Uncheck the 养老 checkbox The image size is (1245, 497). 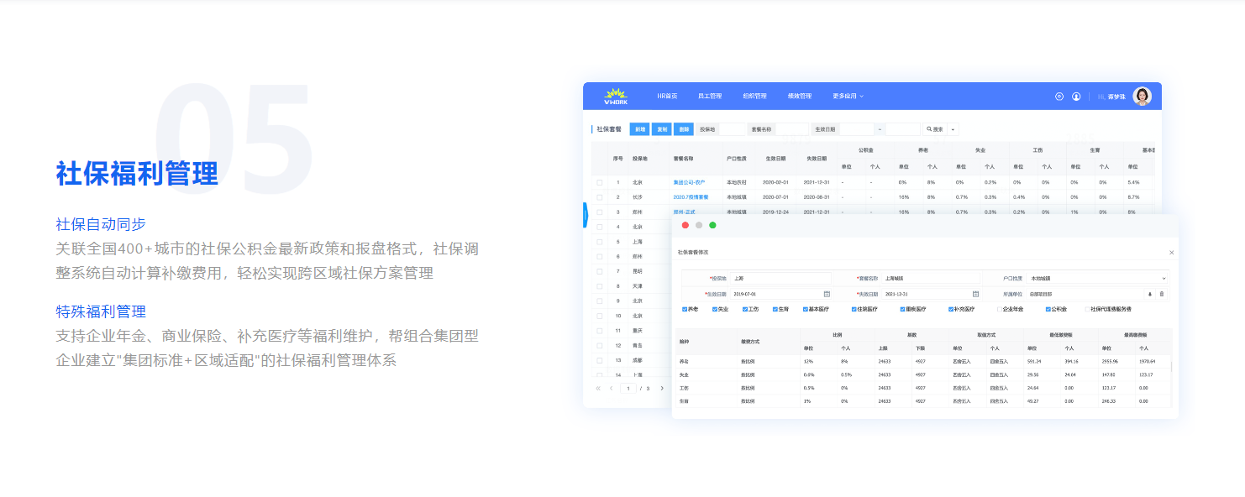tap(685, 309)
